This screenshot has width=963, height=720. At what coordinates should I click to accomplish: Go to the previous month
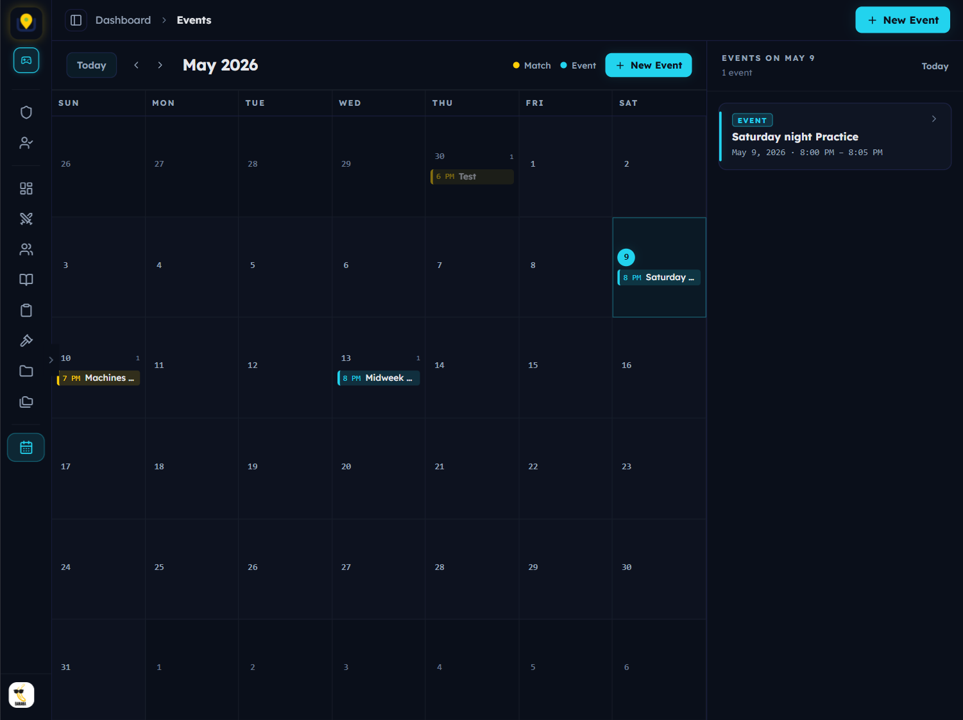click(136, 65)
